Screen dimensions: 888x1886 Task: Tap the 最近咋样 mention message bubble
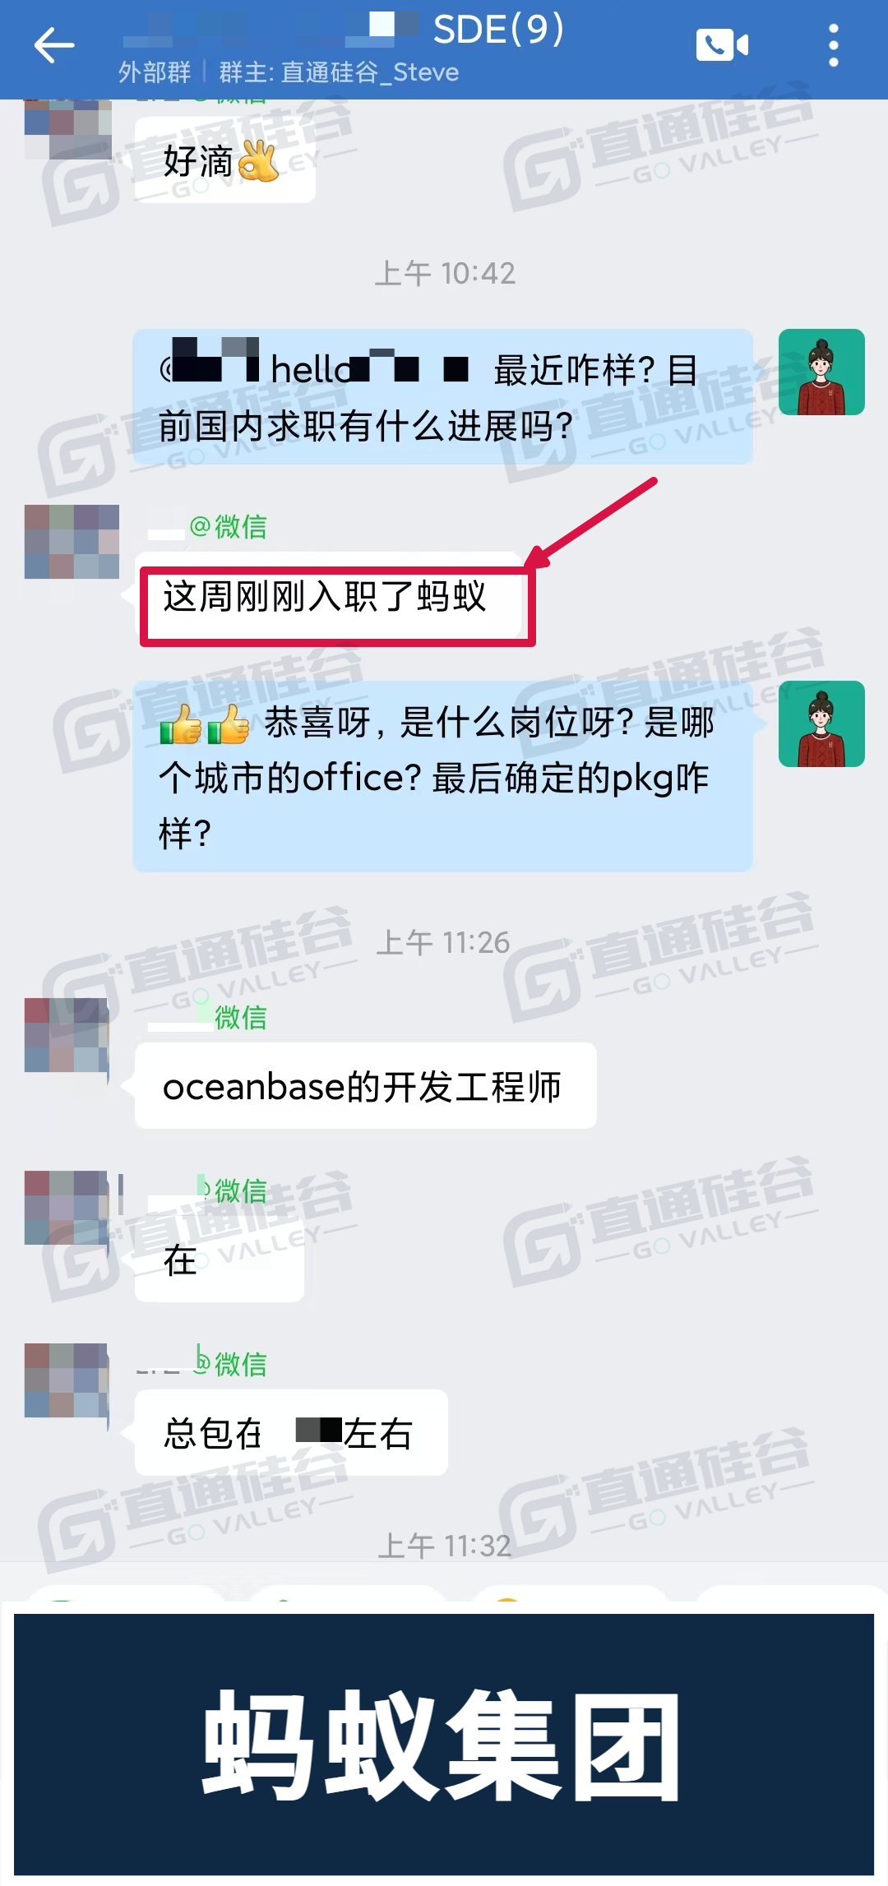[442, 397]
